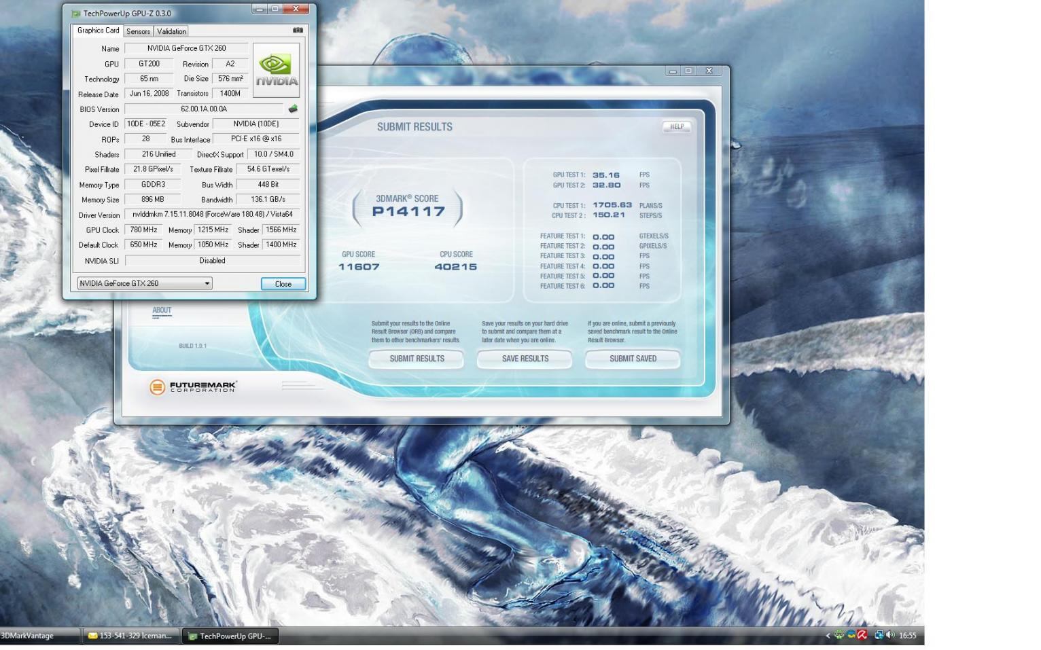Click the Bus Width field 448 Bit

[268, 184]
